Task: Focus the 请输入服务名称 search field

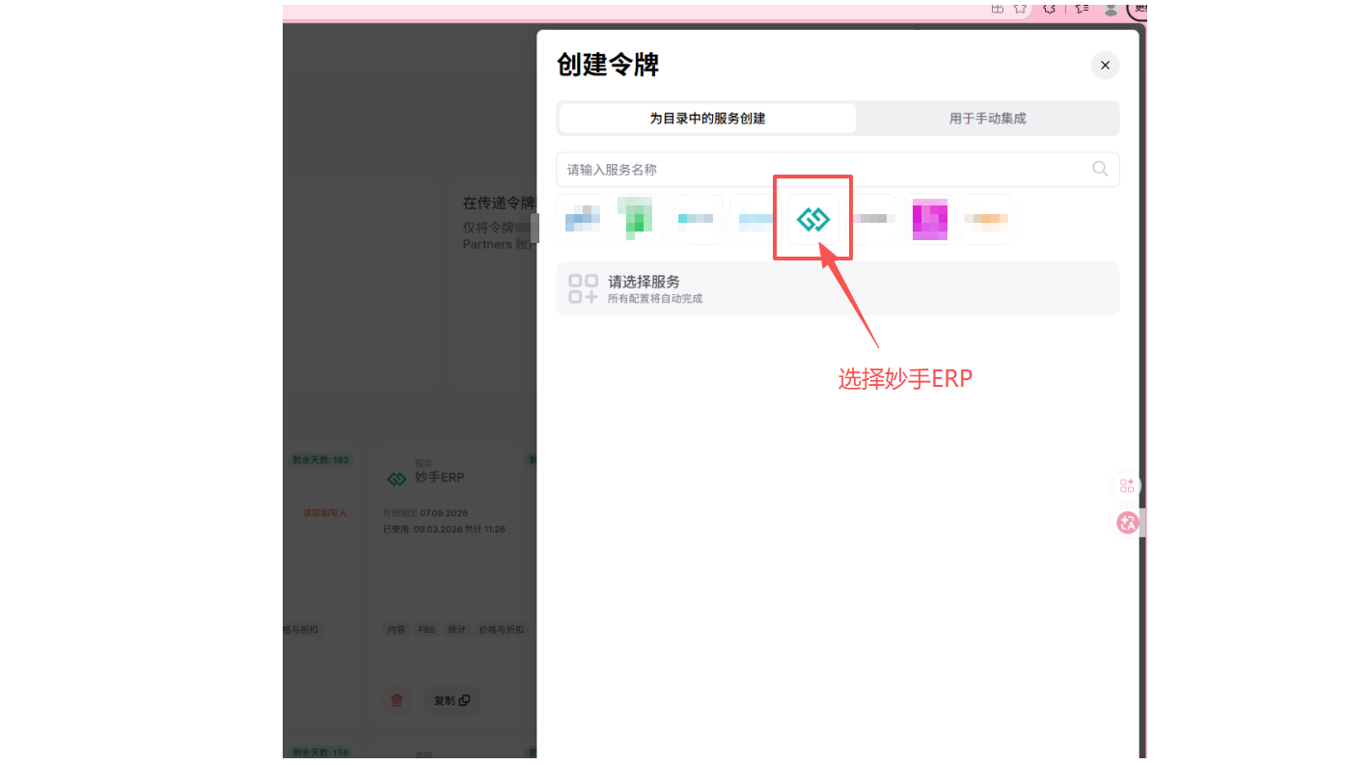Action: 837,170
